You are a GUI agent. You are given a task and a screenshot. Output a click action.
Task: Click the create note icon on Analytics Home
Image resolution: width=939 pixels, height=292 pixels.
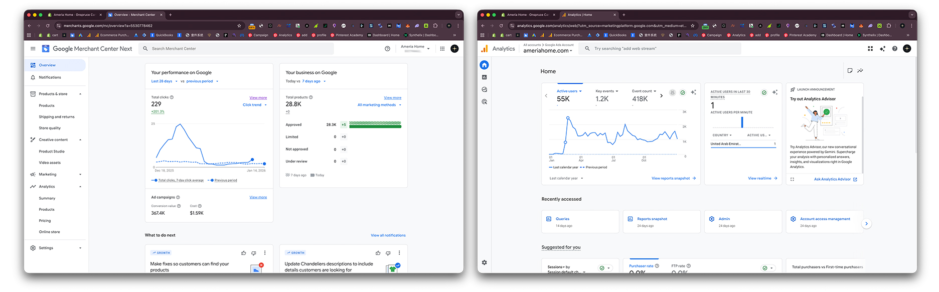tap(850, 71)
